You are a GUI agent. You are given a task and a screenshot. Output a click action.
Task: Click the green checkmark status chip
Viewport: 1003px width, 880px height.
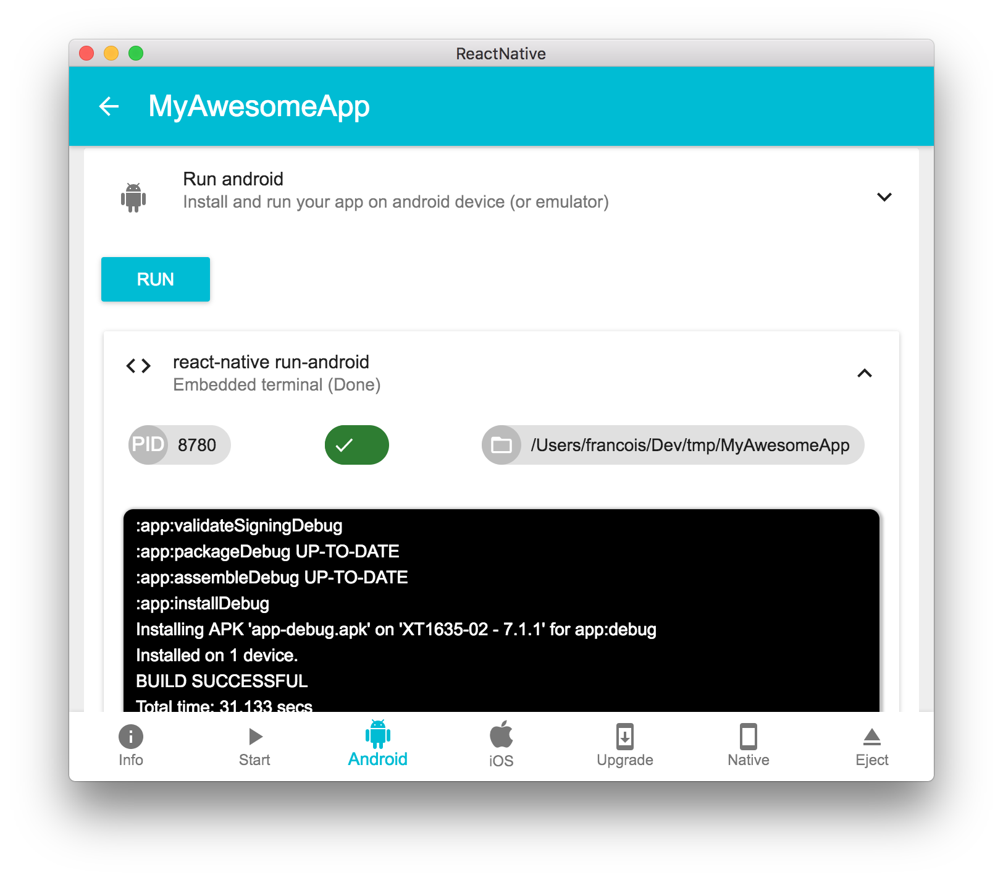pos(357,445)
